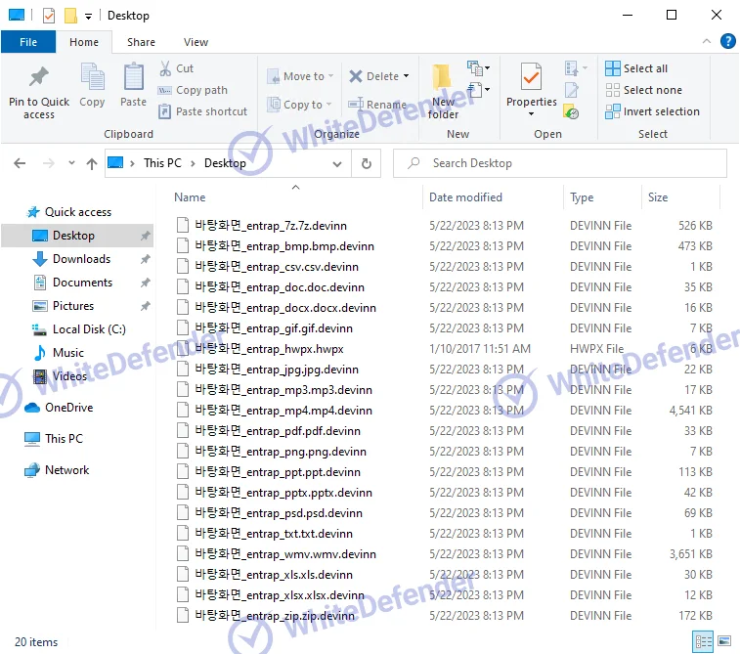Select the 바탕화면_entrap_hwpx.hwpx file
Image resolution: width=740 pixels, height=654 pixels.
[x=269, y=349]
